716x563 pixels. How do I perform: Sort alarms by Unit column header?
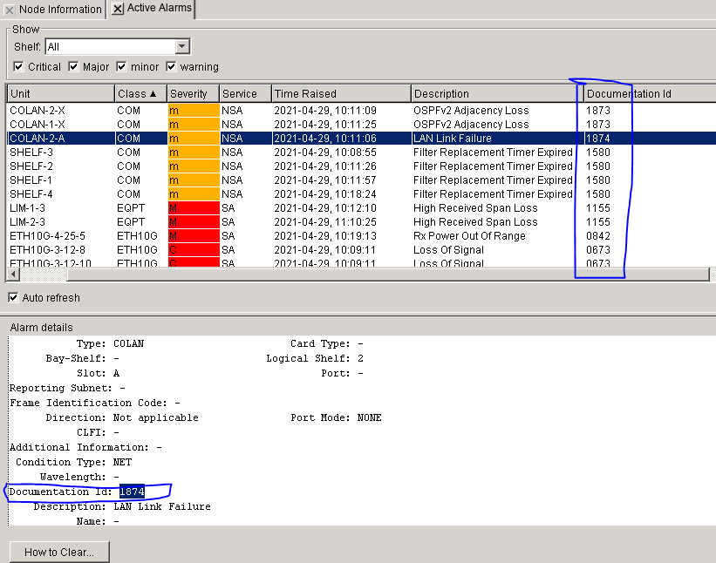pyautogui.click(x=61, y=93)
